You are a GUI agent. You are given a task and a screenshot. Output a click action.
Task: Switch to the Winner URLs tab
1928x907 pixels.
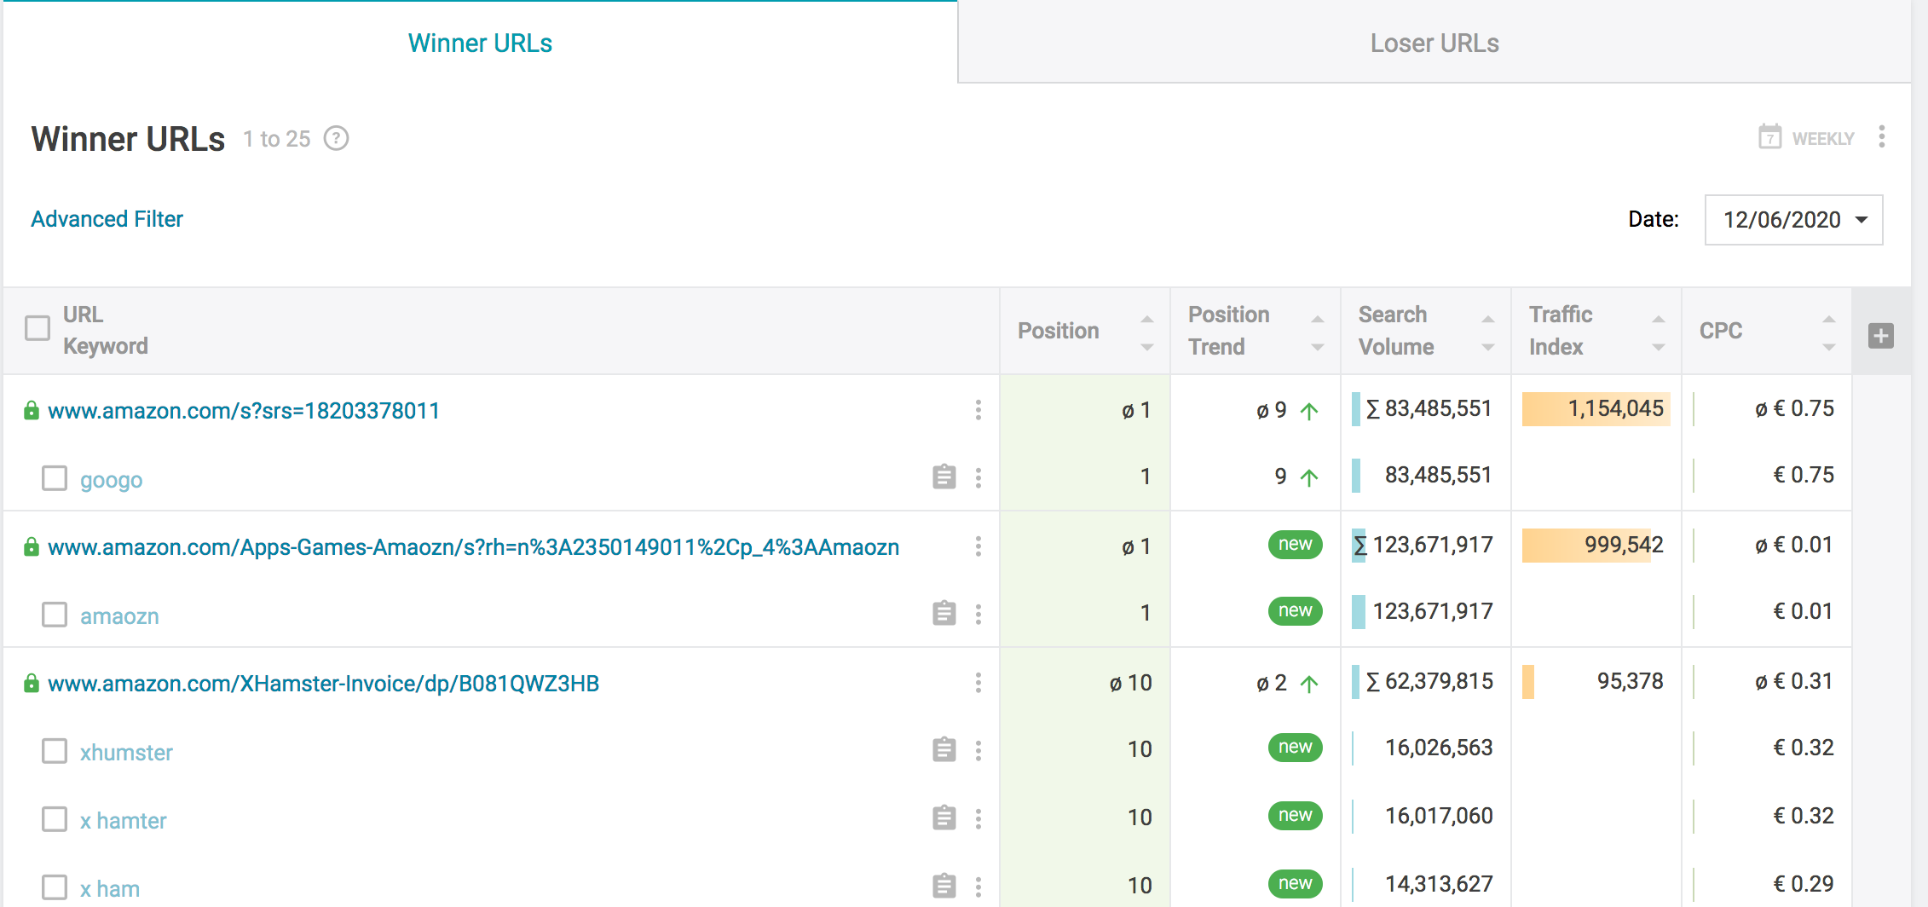[x=480, y=43]
